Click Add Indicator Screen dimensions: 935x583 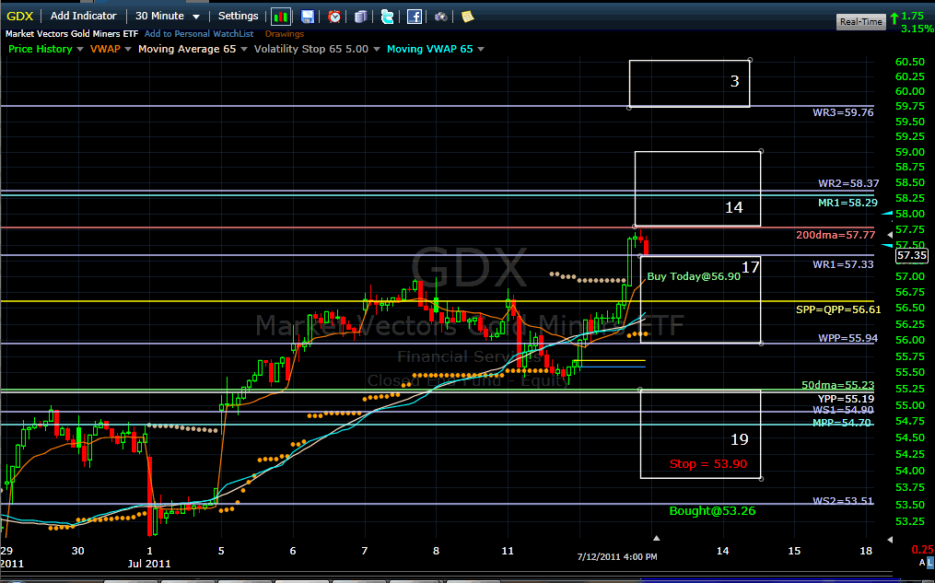[83, 16]
